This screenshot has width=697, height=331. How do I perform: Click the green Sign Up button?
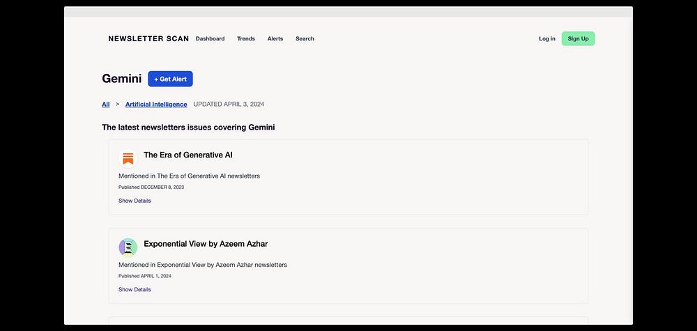(578, 38)
